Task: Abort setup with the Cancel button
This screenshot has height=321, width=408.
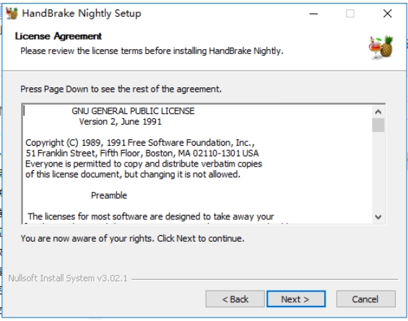Action: (x=365, y=299)
